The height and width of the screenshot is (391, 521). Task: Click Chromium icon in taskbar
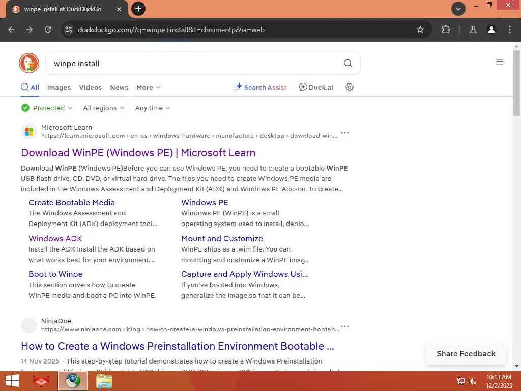point(73,381)
